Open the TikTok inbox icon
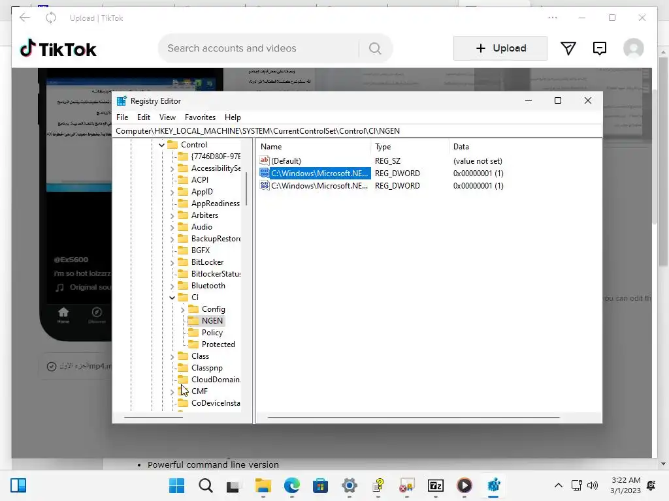The width and height of the screenshot is (669, 501). [600, 48]
